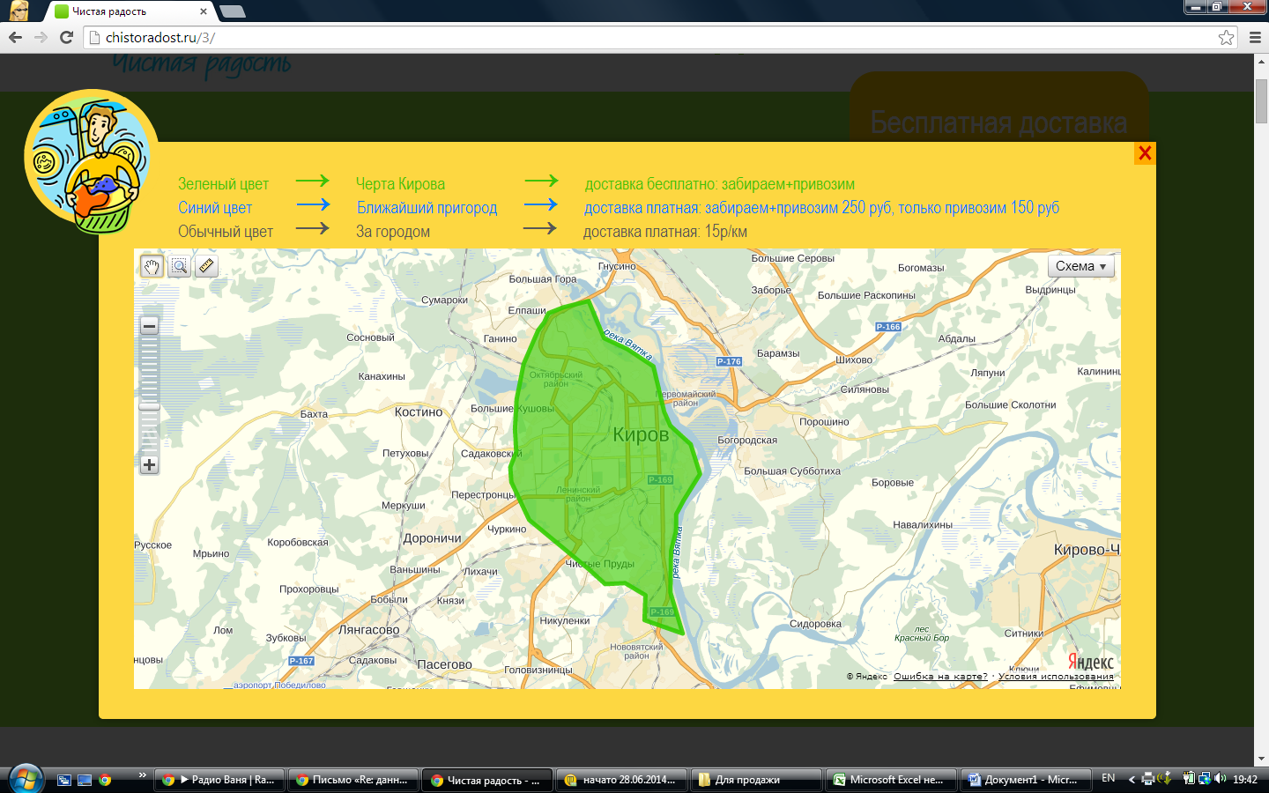Screen dimensions: 1269x793
Task: Show hidden tray icons arrow
Action: point(1132,779)
